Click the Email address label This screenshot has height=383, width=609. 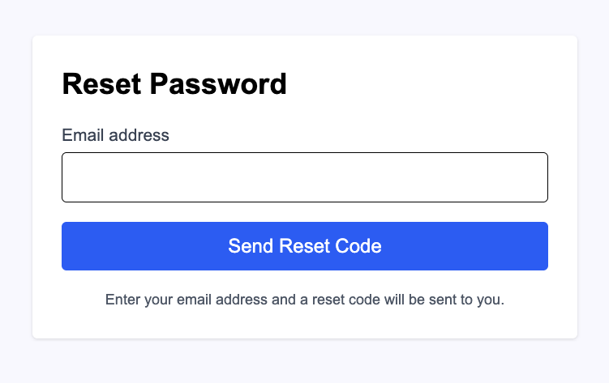115,135
